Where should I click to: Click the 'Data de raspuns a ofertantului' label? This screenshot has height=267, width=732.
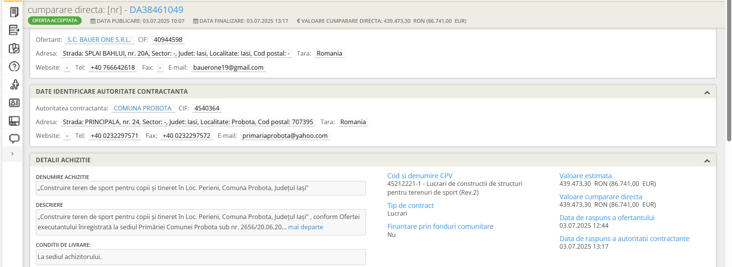607,218
